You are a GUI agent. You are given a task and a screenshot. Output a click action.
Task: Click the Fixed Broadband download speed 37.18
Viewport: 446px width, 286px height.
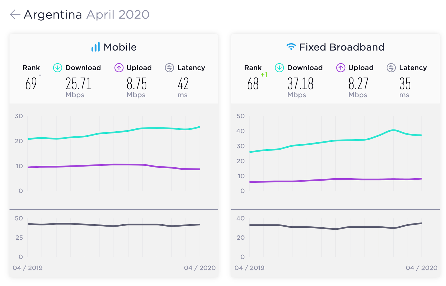300,83
